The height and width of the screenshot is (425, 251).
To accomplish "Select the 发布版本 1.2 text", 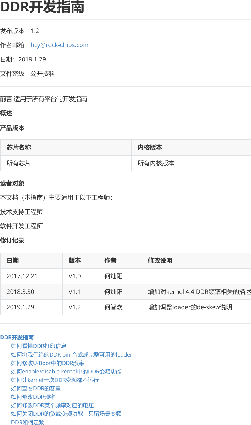I will tap(19, 30).
